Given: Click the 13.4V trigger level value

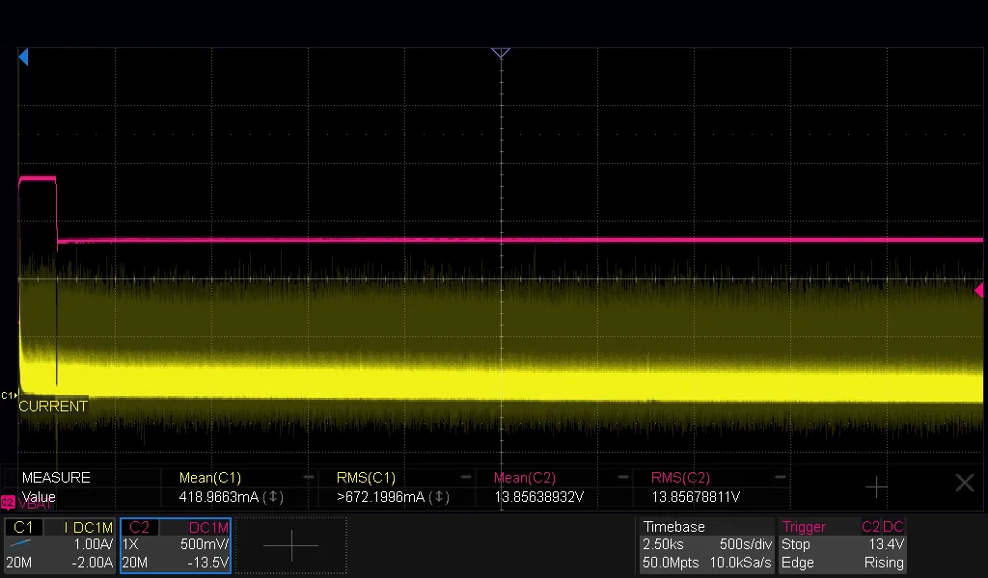Looking at the screenshot, I should pos(887,544).
